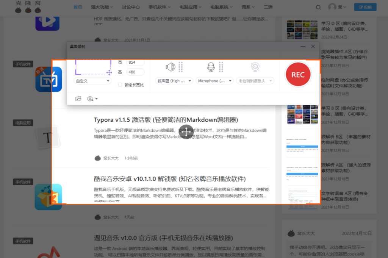Enable the 锁定长宽比 checkbox
This screenshot has width=388, height=258.
point(120,84)
